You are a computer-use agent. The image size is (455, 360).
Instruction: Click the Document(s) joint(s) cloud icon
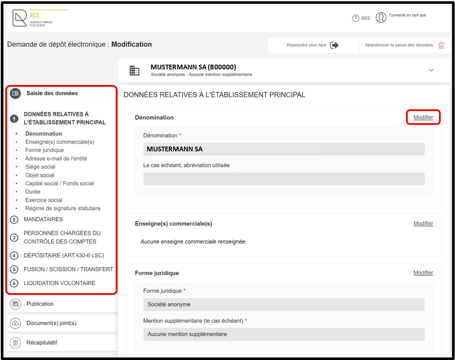[15, 323]
